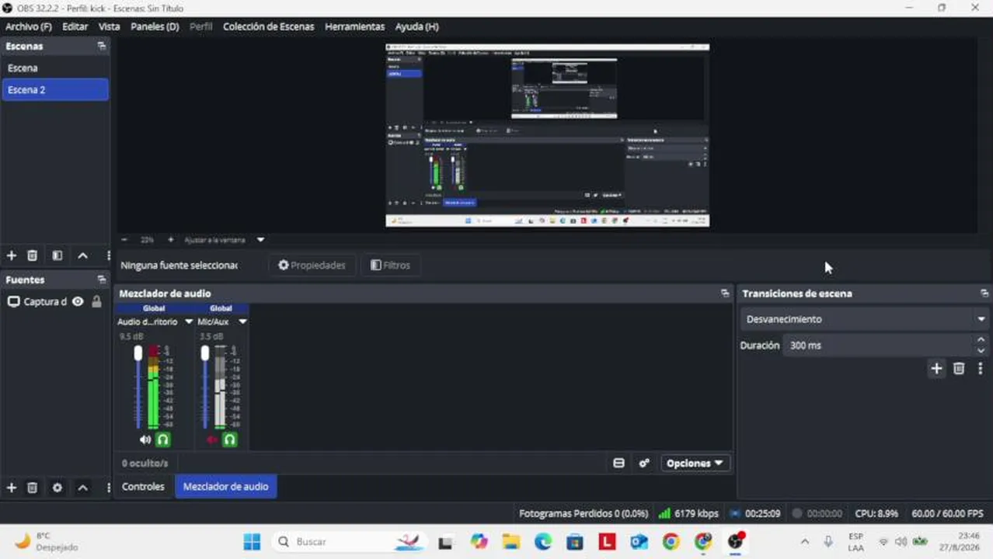Viewport: 993px width, 559px height.
Task: Click the Windows Start button
Action: (x=252, y=541)
